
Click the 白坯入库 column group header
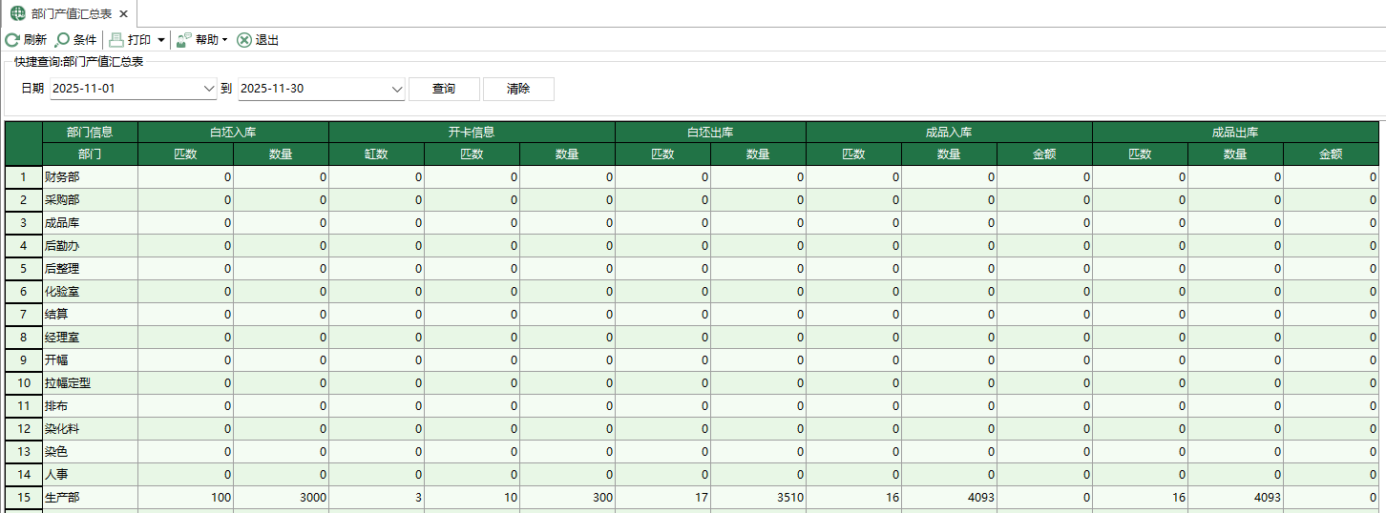pyautogui.click(x=233, y=133)
